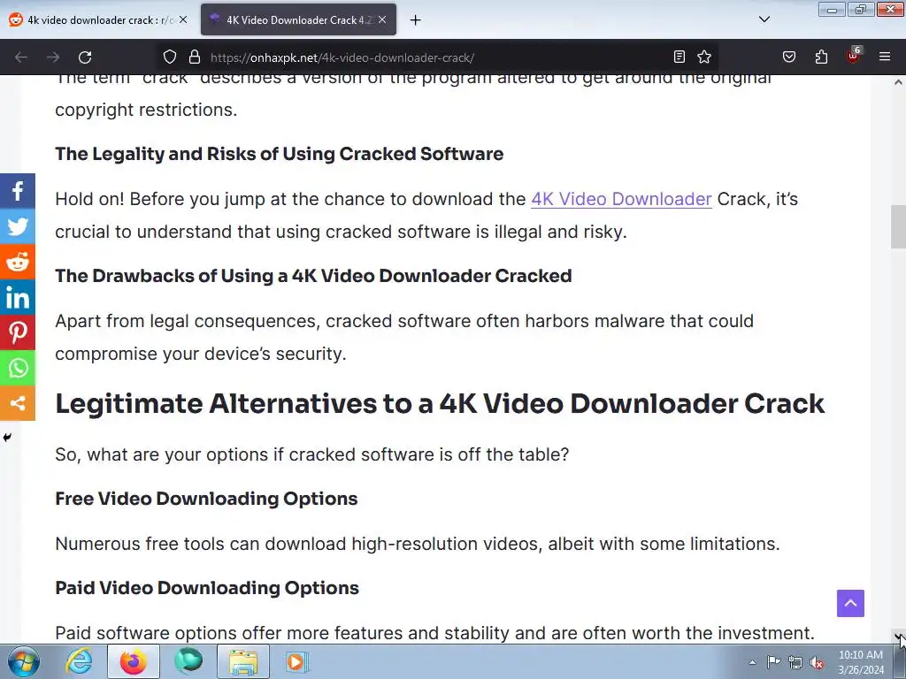The image size is (906, 679).
Task: Share page via WhatsApp sidebar icon
Action: (x=18, y=368)
